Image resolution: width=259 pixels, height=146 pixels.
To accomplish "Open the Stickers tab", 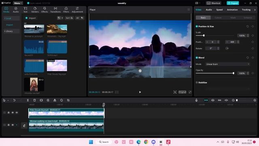I will pyautogui.click(x=35, y=10).
